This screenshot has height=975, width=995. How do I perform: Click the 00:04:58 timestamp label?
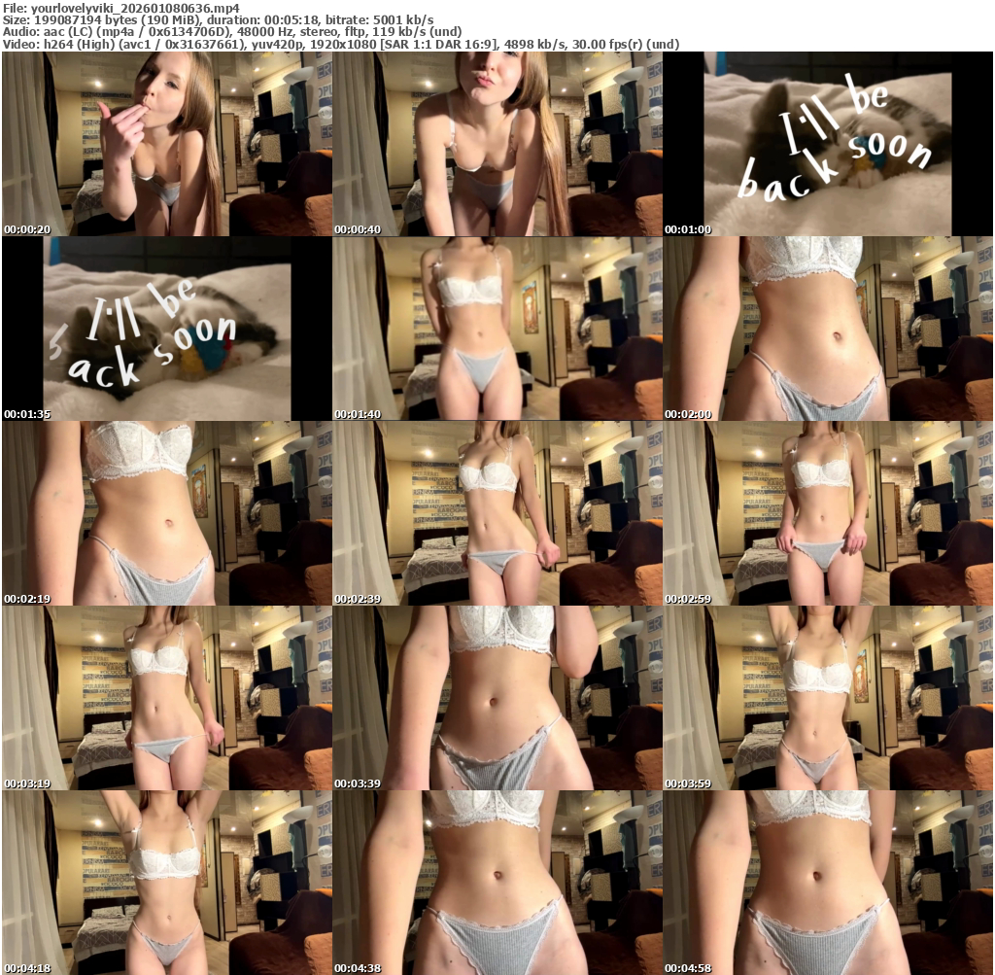pyautogui.click(x=688, y=968)
